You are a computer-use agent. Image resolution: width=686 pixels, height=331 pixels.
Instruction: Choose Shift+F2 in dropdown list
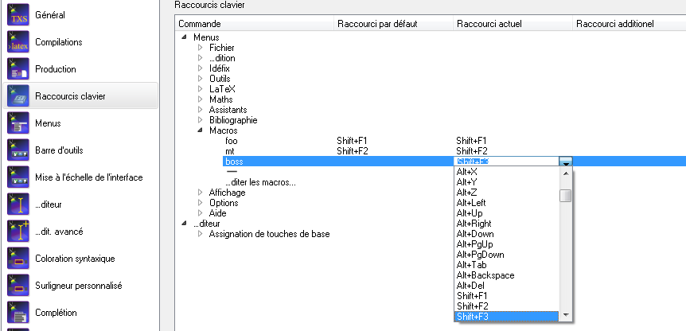click(x=507, y=306)
